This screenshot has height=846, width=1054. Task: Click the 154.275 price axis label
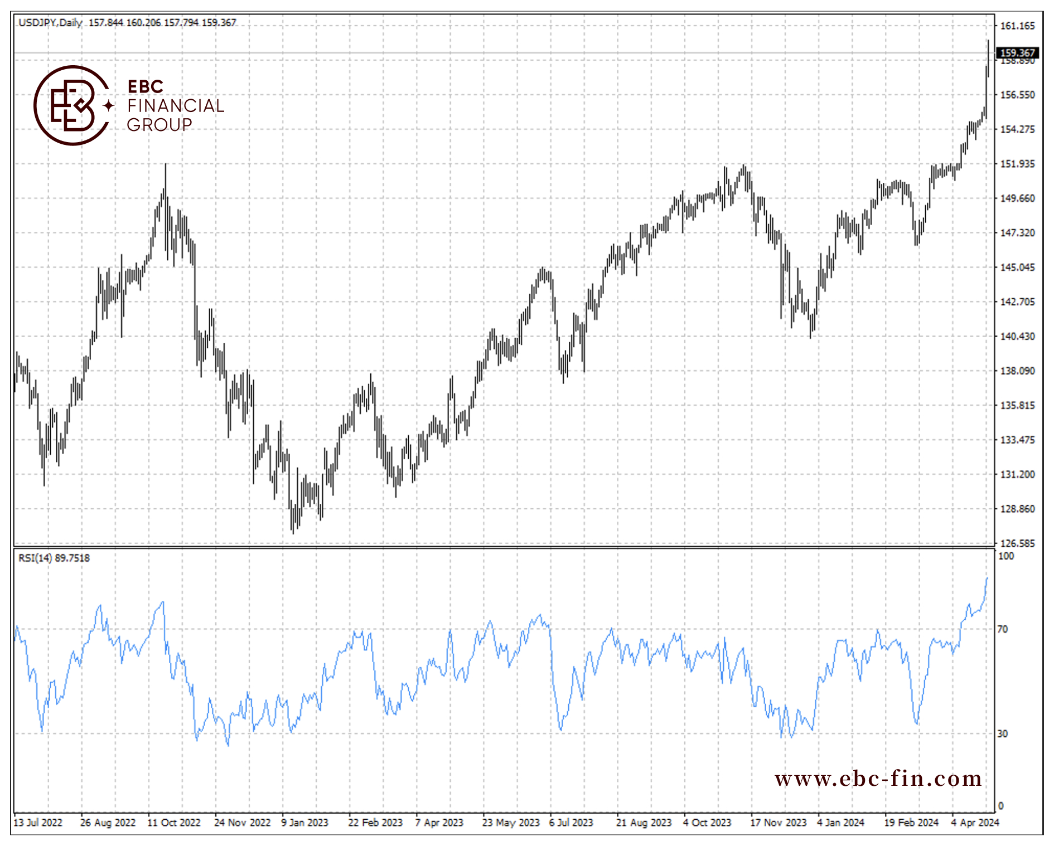(1018, 129)
